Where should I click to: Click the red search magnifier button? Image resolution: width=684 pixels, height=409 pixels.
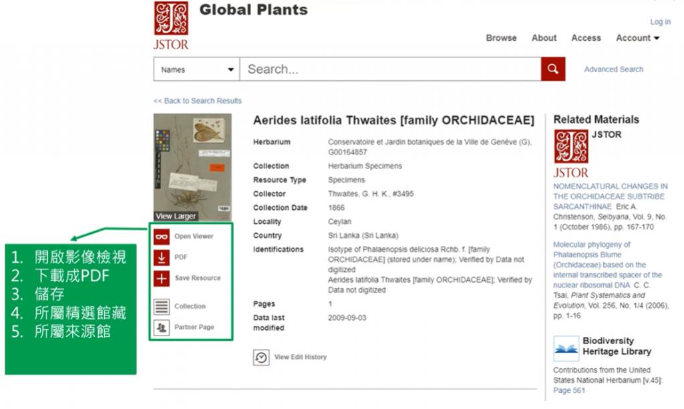pos(553,69)
